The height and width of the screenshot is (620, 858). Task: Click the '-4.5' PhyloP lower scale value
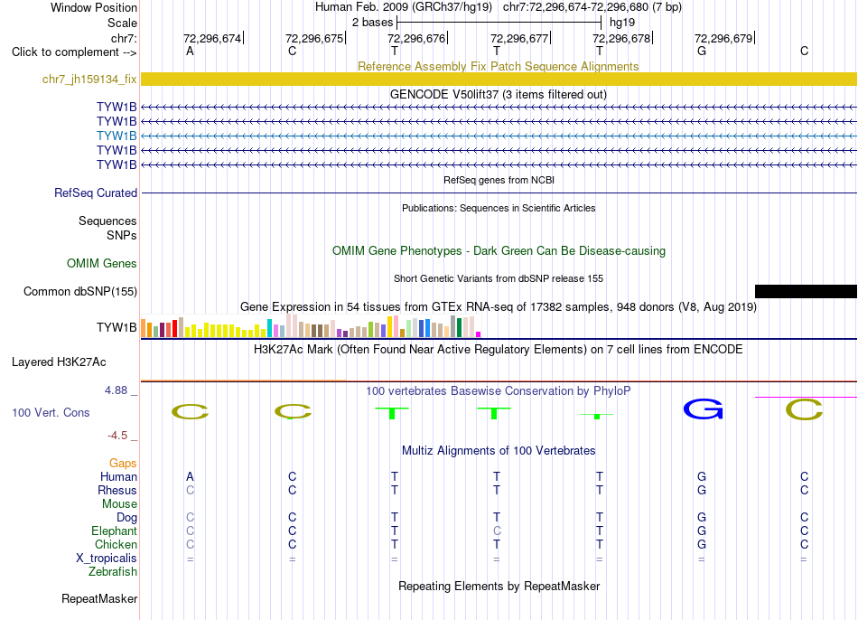[x=117, y=436]
